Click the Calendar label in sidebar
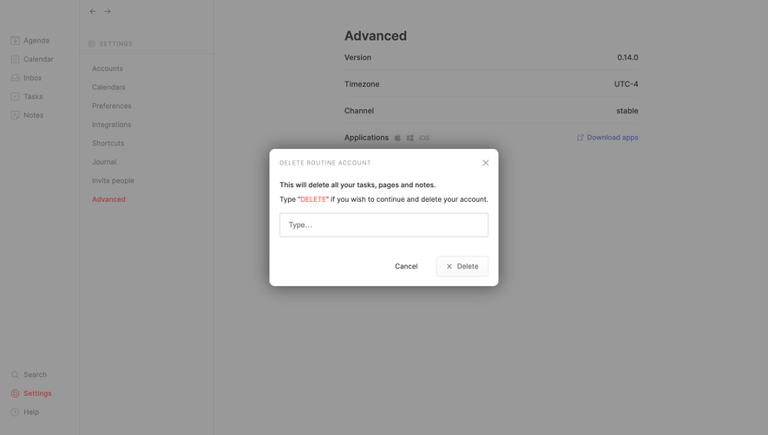 [39, 59]
